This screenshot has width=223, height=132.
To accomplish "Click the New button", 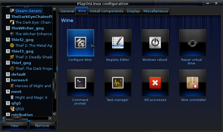I will click(15, 126).
